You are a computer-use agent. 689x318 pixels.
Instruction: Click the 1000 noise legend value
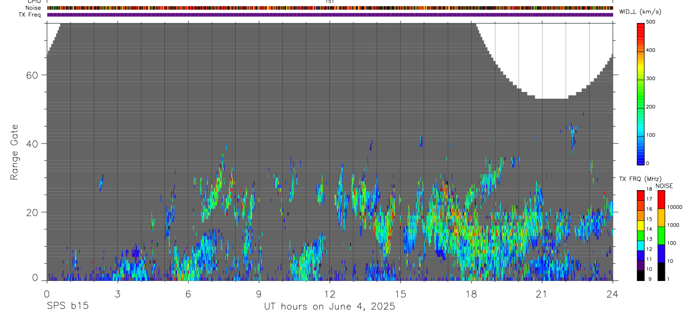click(673, 225)
